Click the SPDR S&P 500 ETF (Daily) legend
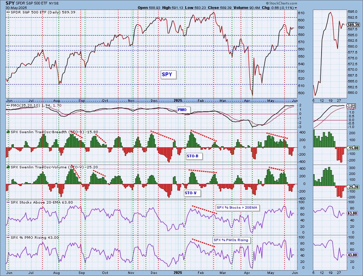Image resolution: width=363 pixels, height=276 pixels. [43, 12]
